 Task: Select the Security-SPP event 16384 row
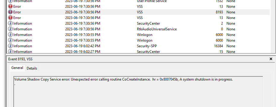pyautogui.click(x=138, y=46)
